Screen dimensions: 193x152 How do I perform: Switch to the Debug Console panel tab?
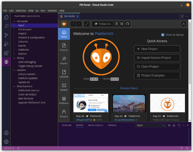(95, 125)
